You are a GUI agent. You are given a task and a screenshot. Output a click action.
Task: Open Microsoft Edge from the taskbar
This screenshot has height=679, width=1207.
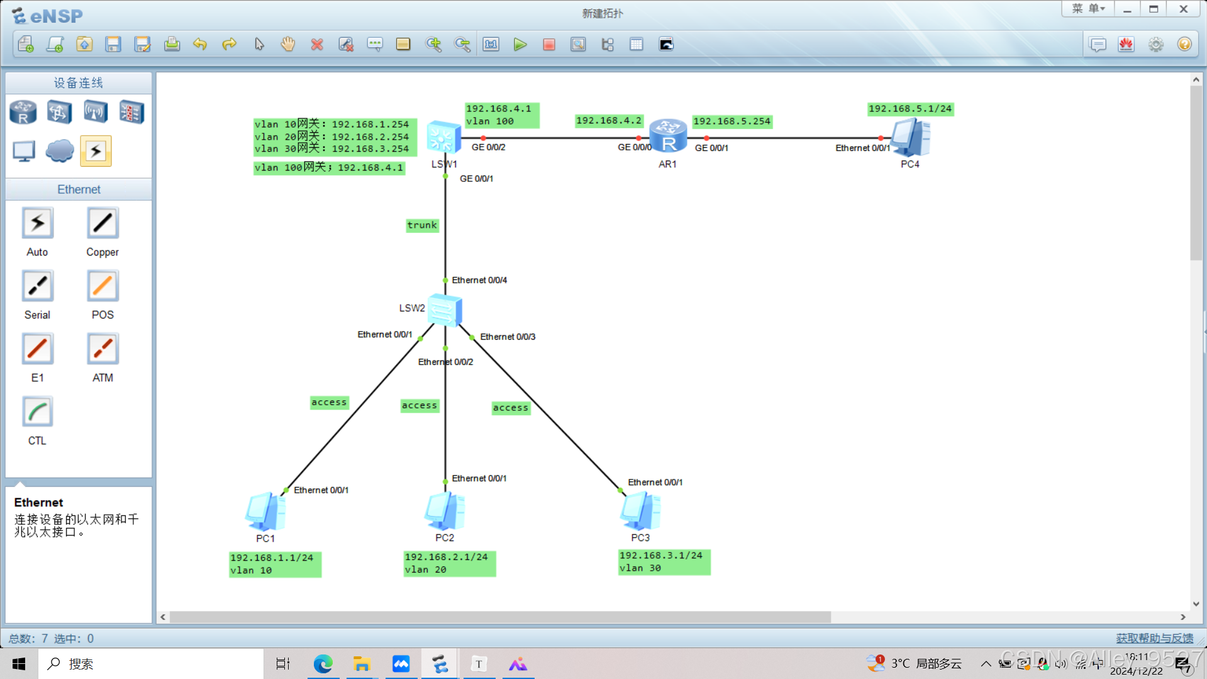pos(323,664)
